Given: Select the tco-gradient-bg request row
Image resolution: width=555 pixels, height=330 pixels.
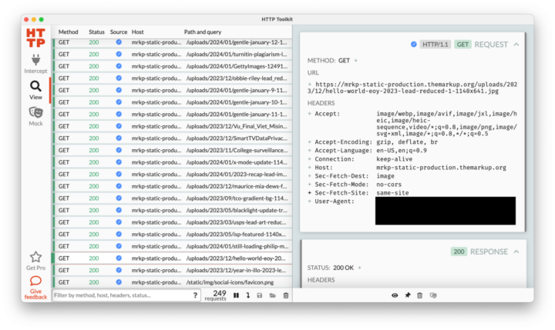Looking at the screenshot, I should (173, 198).
